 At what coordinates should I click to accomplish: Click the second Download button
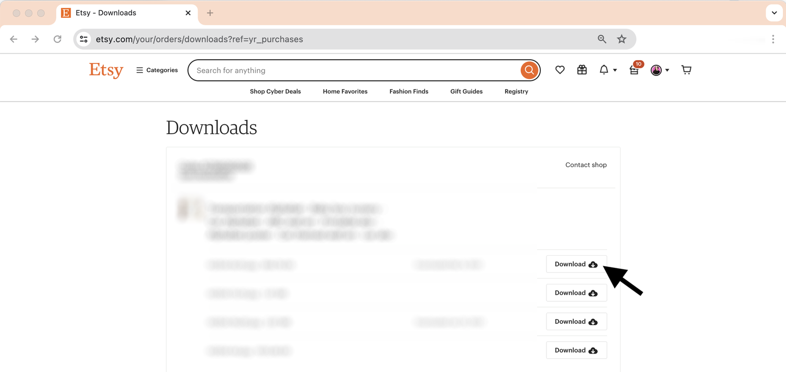[x=576, y=293]
